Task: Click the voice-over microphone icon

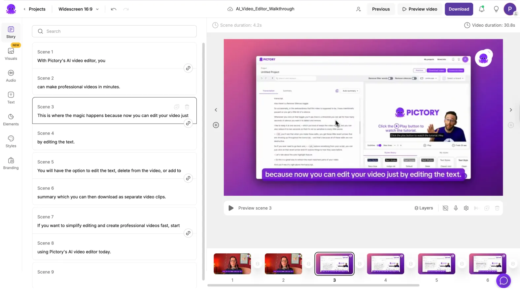Action: tap(456, 208)
